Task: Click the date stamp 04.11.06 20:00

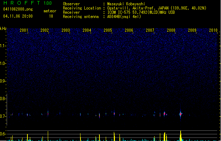Action: click(18, 16)
